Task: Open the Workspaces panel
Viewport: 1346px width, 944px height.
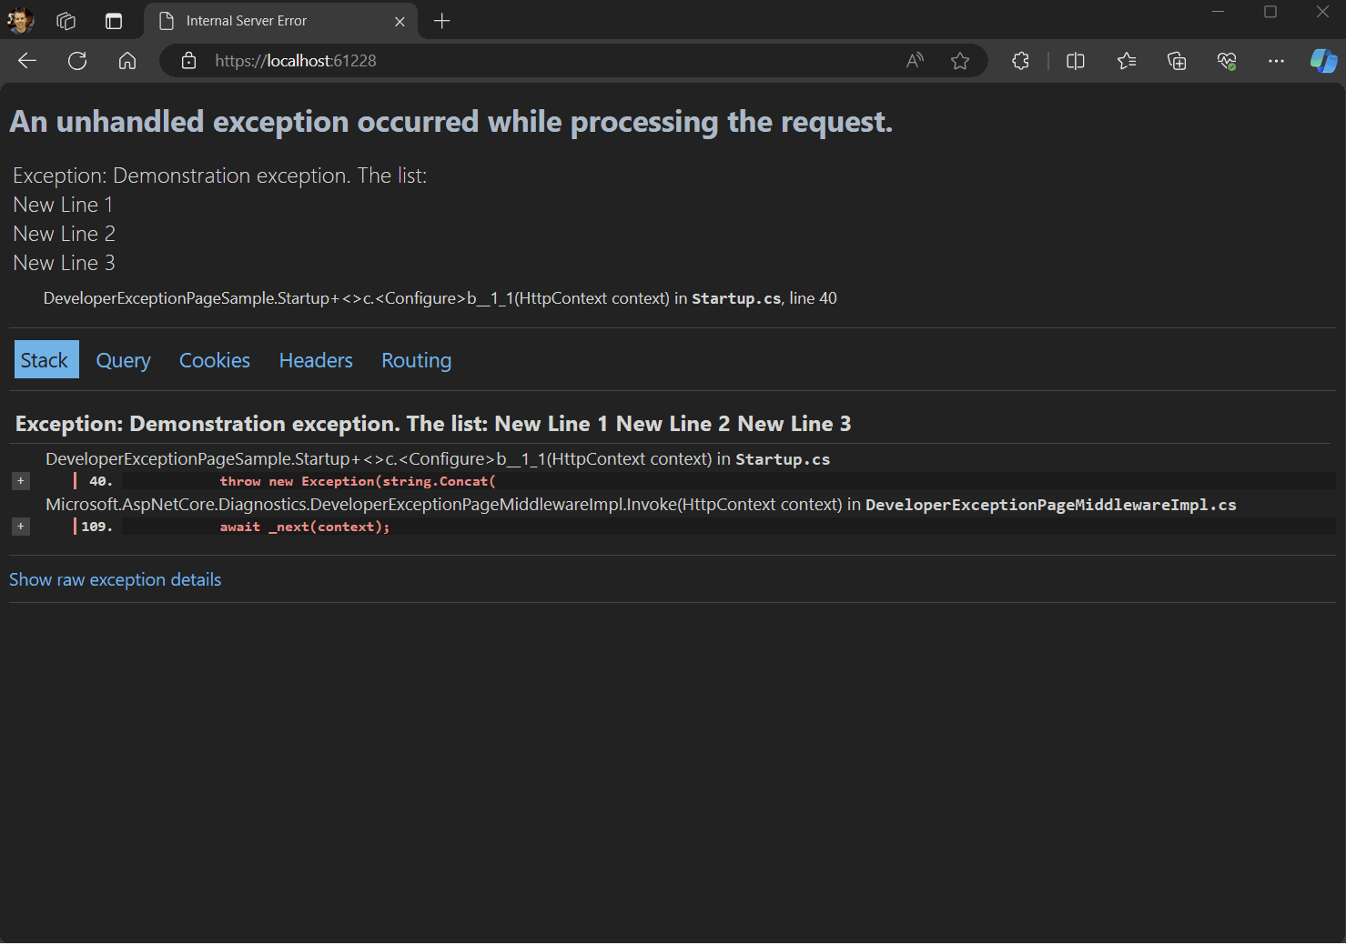Action: [x=65, y=20]
